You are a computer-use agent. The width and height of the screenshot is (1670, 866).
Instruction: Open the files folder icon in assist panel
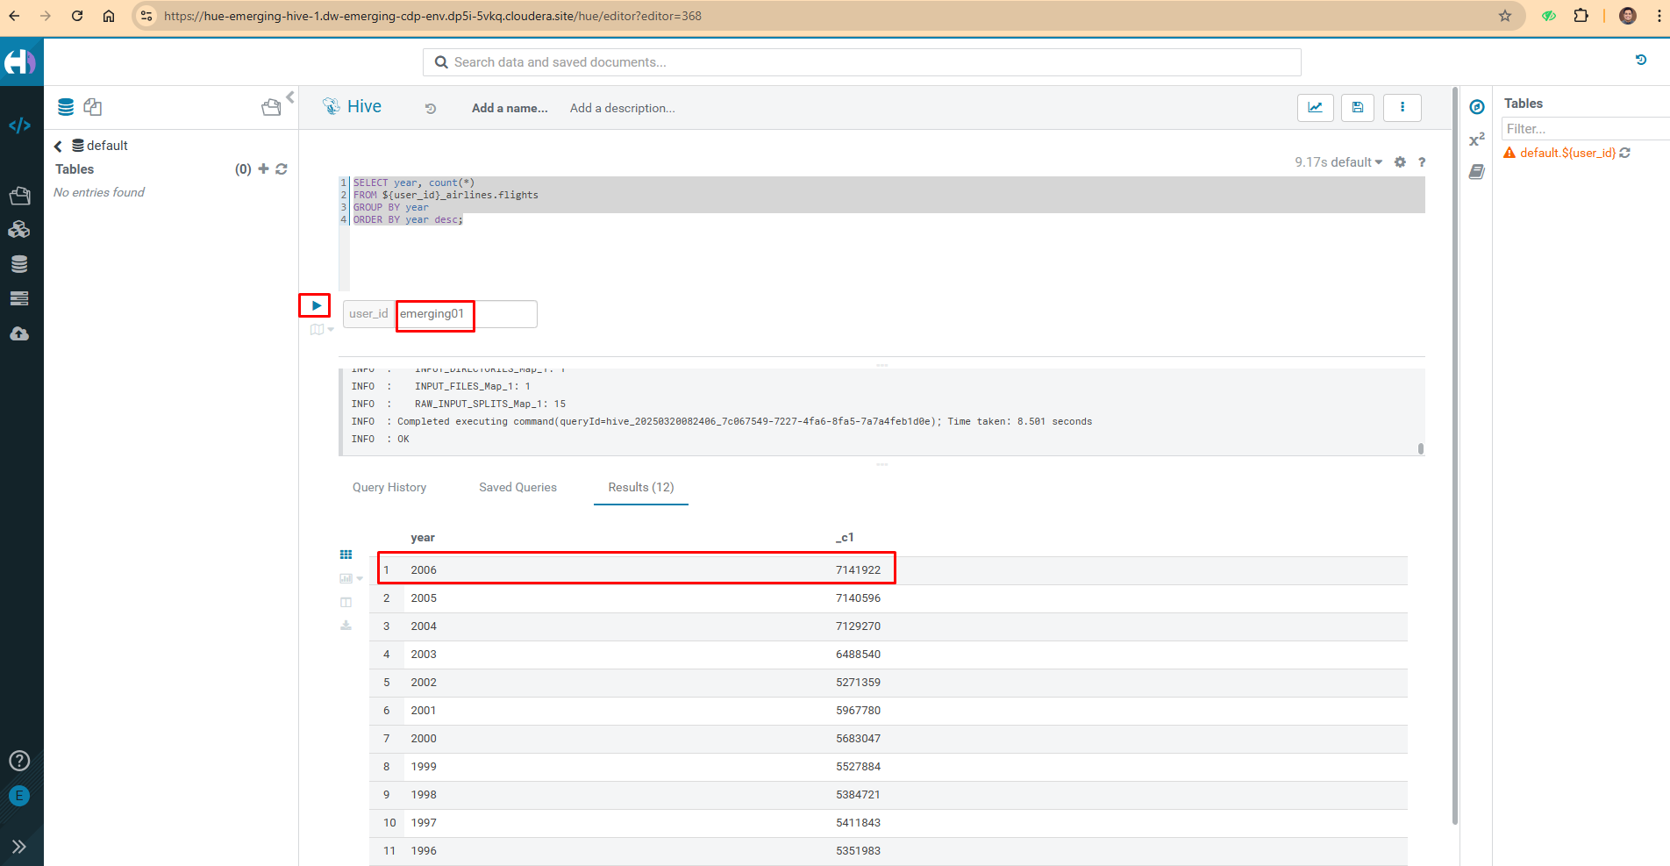click(271, 107)
